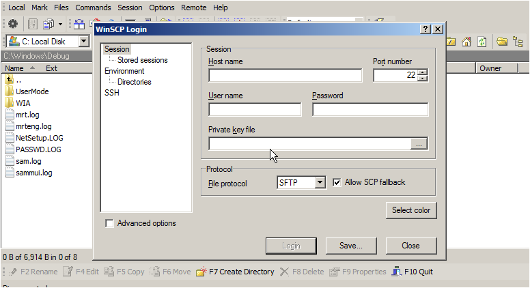Select Stored sessions in the tree

tap(142, 60)
